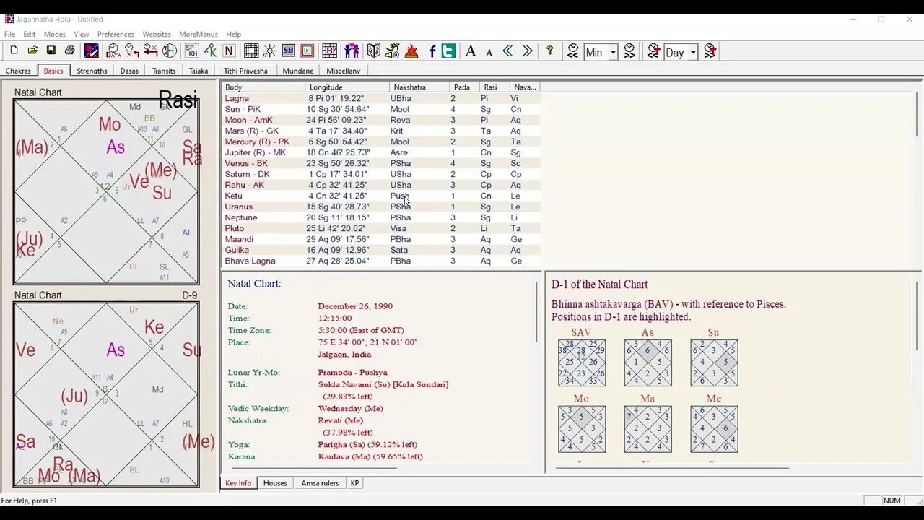The width and height of the screenshot is (924, 520).
Task: Open the Min time-step dropdown
Action: [x=613, y=52]
